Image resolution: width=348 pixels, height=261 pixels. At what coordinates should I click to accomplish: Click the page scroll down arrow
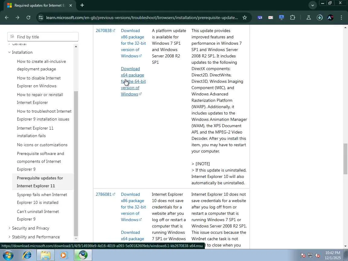[345, 246]
